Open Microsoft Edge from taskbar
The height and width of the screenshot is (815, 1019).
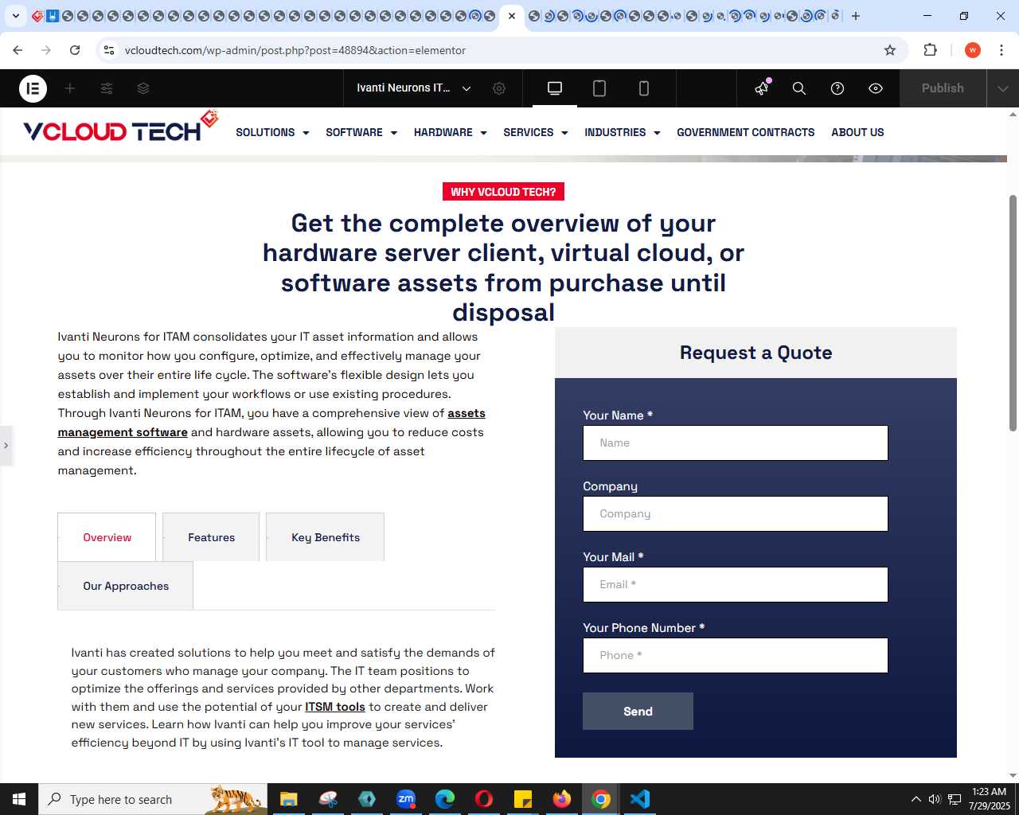[x=445, y=799]
